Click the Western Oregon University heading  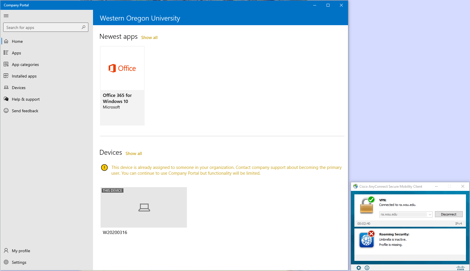click(140, 18)
